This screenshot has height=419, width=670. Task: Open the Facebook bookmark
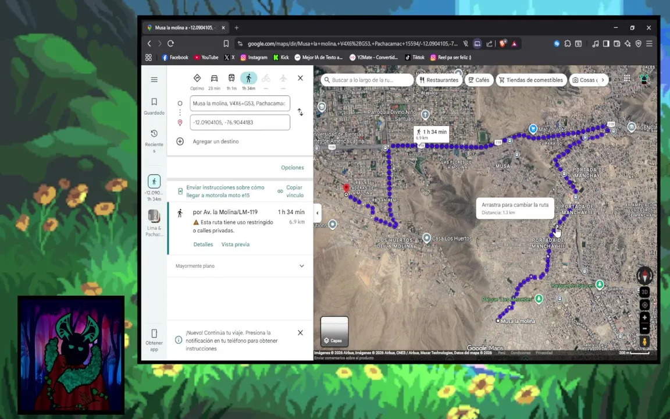click(175, 57)
